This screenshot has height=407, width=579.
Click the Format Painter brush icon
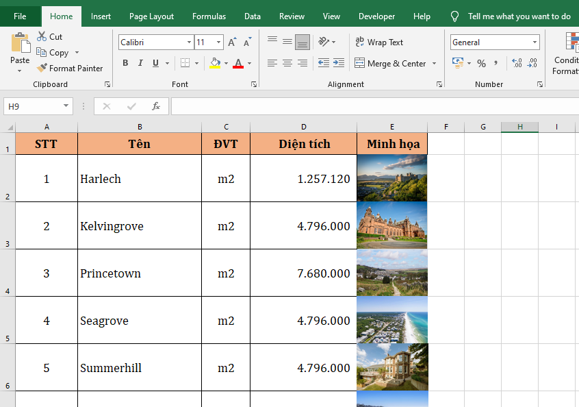tap(42, 69)
